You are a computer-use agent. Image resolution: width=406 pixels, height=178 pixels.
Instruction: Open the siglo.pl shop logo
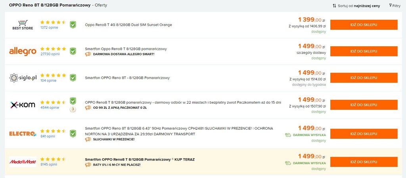(x=23, y=78)
